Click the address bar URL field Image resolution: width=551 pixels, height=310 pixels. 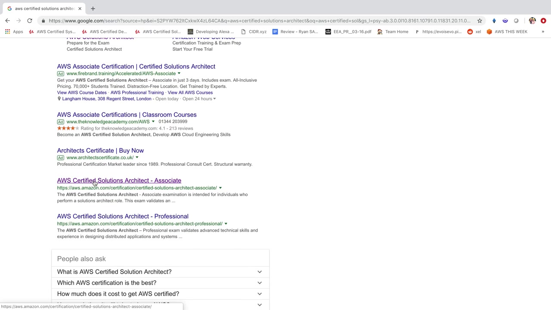(x=260, y=21)
